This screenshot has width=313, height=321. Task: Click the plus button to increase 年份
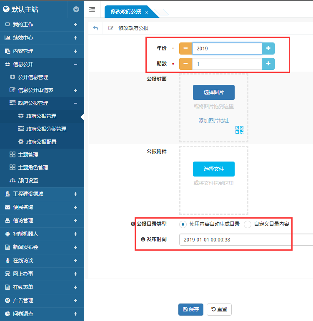[x=268, y=49]
